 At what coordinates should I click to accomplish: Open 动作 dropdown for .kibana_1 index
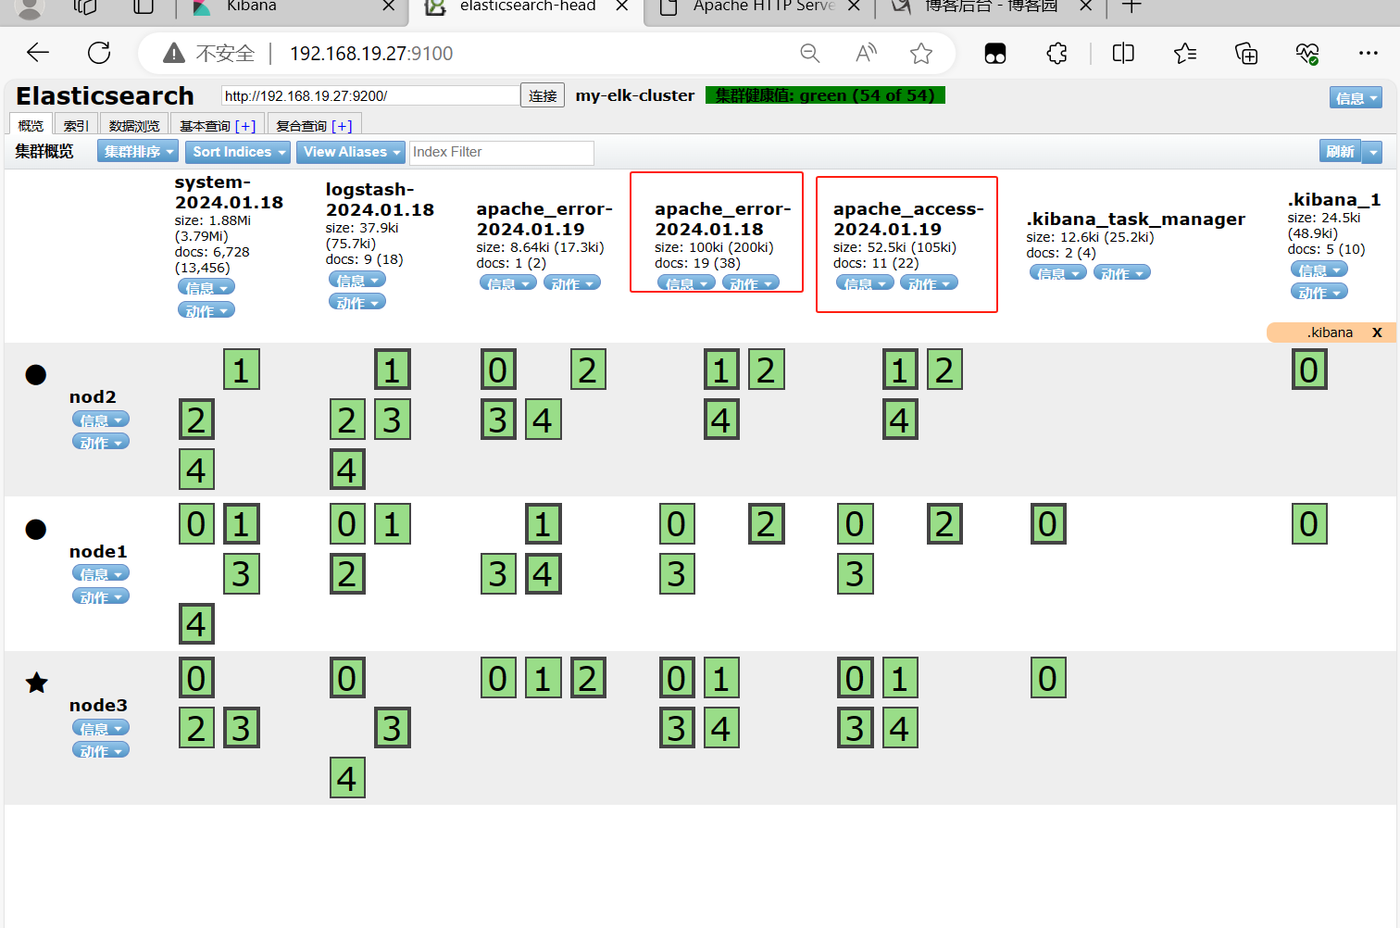(x=1319, y=293)
